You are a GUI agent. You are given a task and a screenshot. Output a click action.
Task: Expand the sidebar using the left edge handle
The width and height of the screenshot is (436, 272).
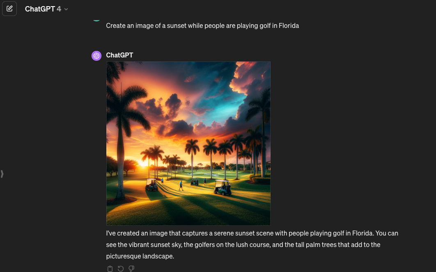[2, 174]
